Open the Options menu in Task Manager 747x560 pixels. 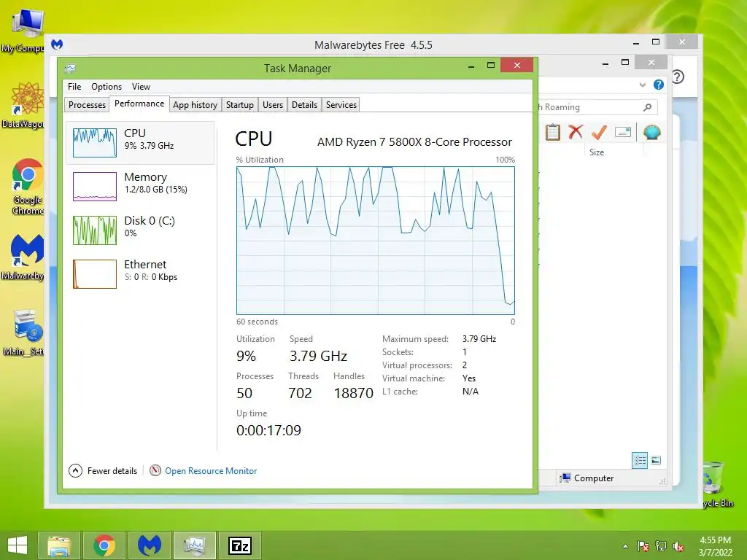(x=107, y=87)
